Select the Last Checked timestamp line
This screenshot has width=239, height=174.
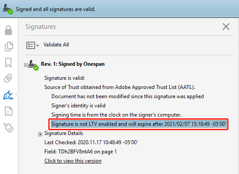tap(91, 142)
